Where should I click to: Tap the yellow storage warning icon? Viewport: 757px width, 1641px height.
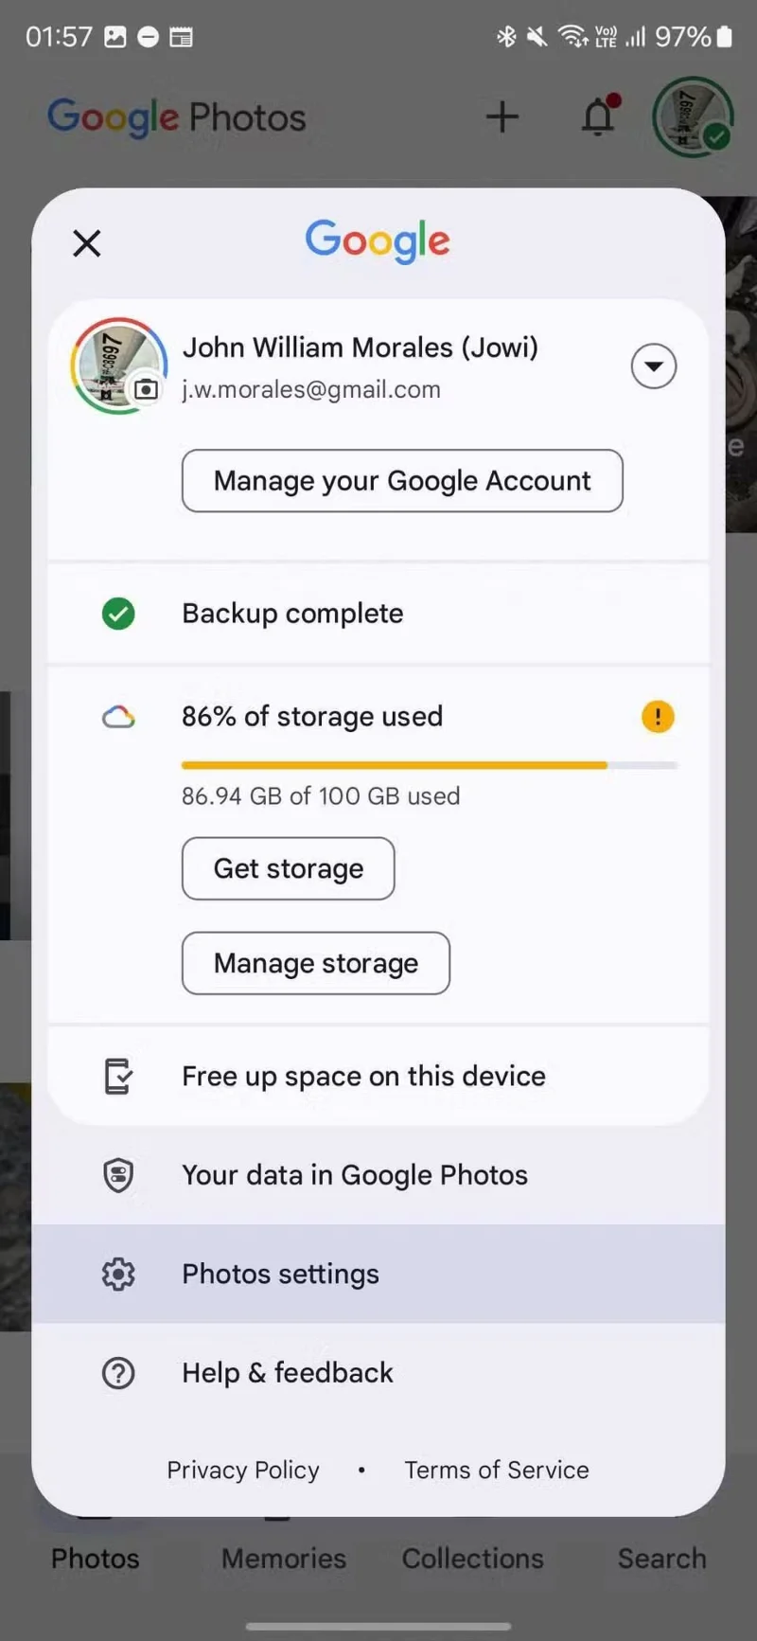click(x=658, y=717)
